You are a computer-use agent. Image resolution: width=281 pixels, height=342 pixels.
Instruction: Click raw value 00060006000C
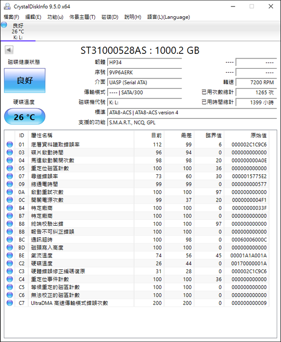(x=249, y=239)
